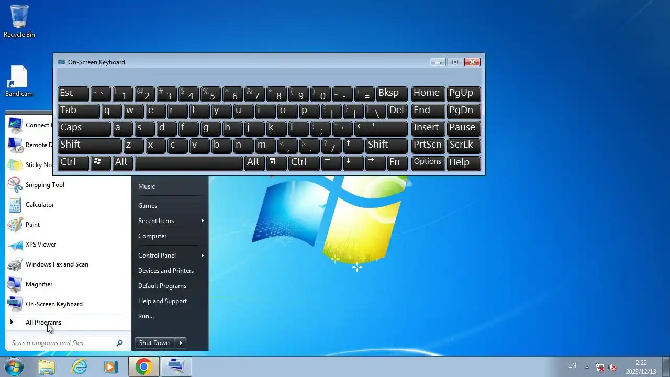Click the Windows logo key on keyboard

(x=100, y=163)
